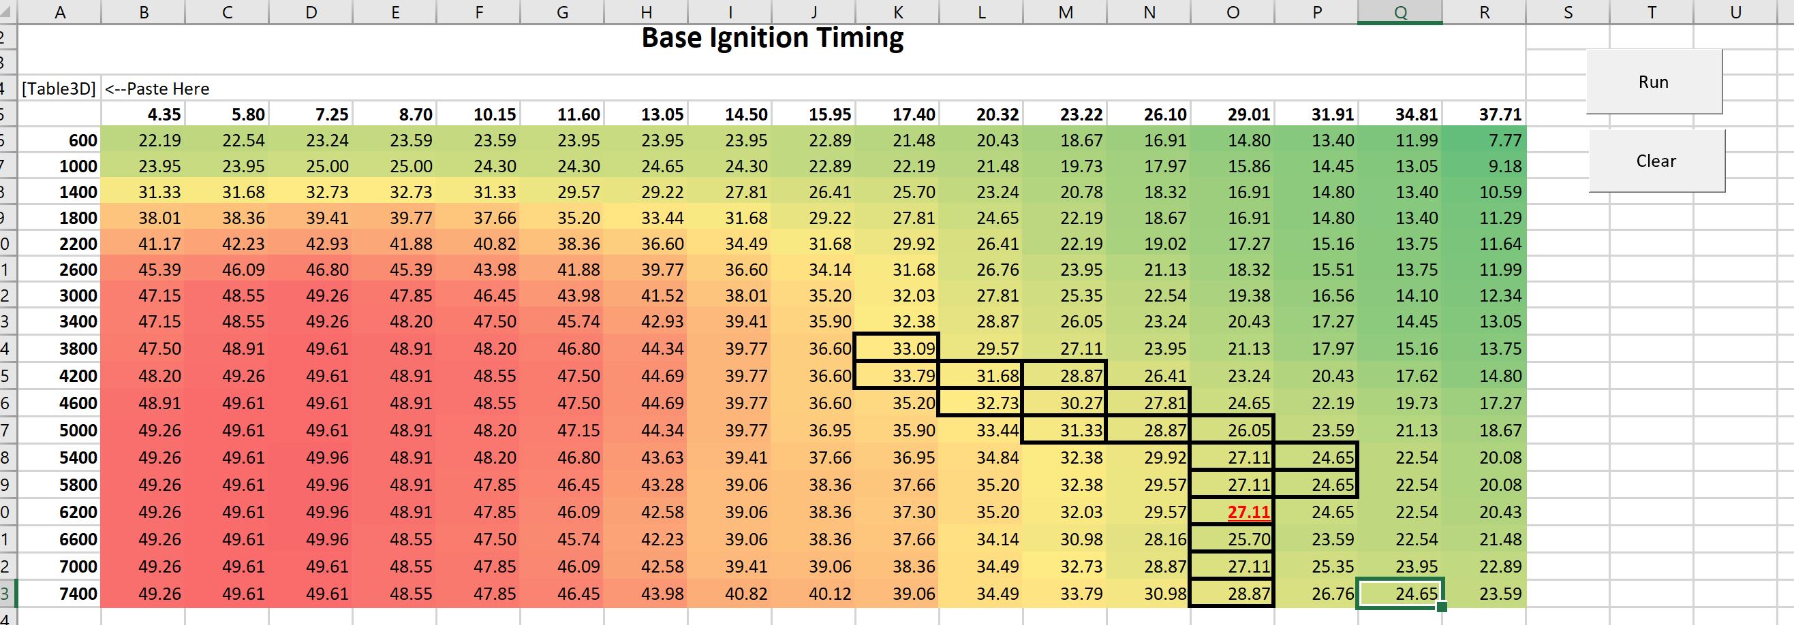Viewport: 1794px width, 625px height.
Task: Select the 4.35 load heading cell
Action: coord(164,114)
